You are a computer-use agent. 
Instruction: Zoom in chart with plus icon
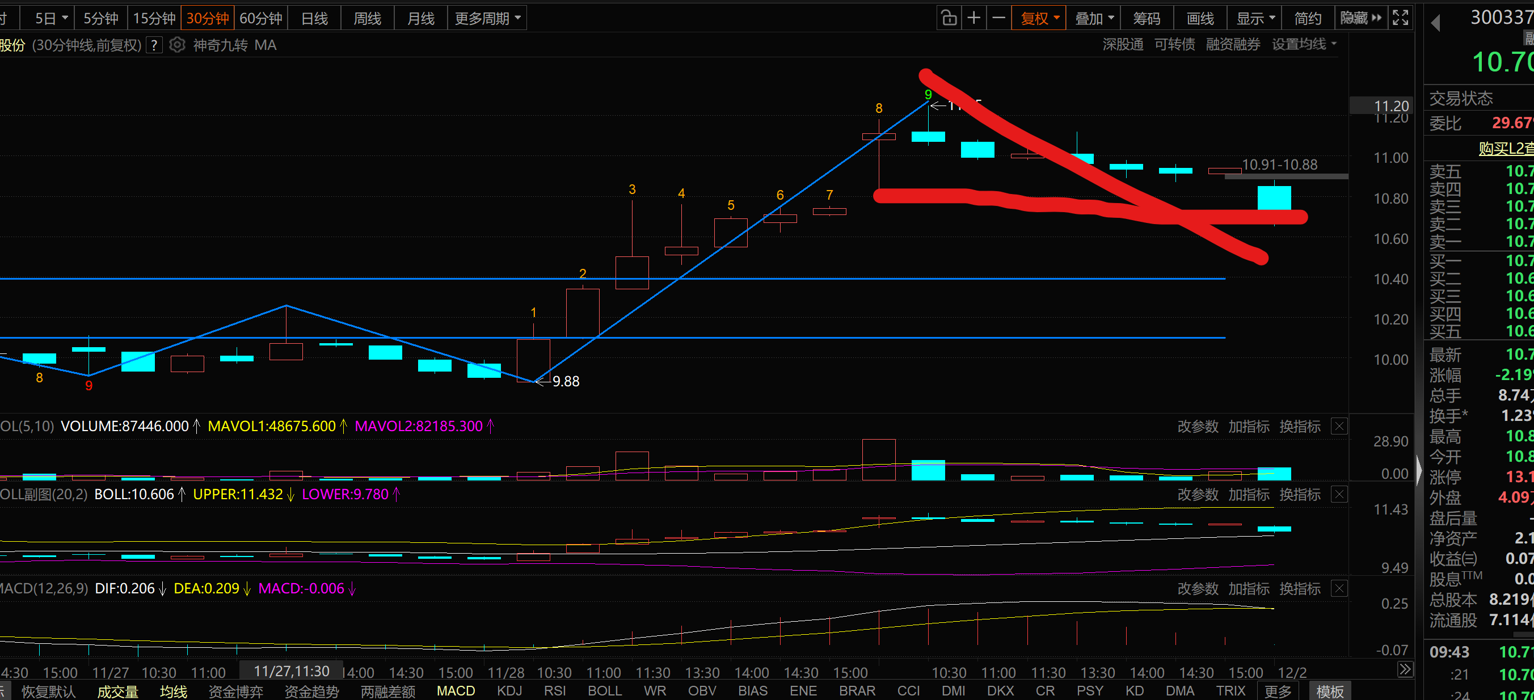[x=973, y=18]
